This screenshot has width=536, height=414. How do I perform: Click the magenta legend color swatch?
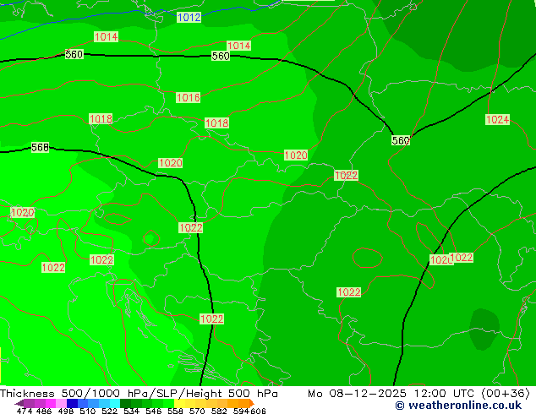(51, 403)
